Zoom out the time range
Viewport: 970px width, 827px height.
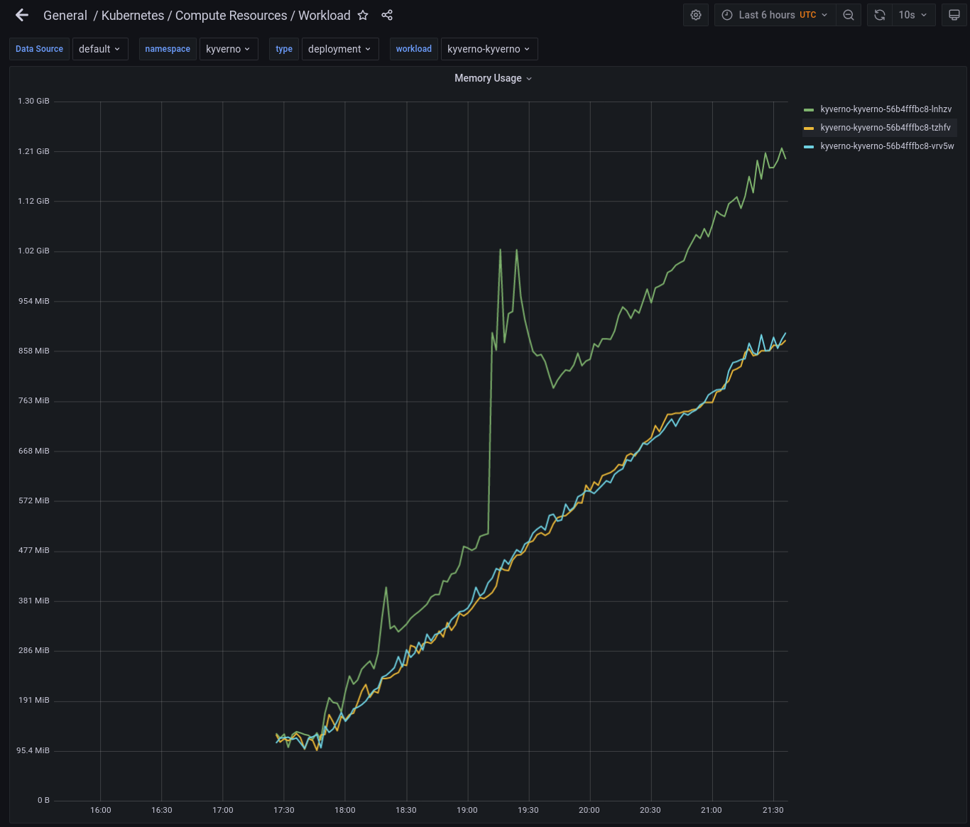[849, 15]
